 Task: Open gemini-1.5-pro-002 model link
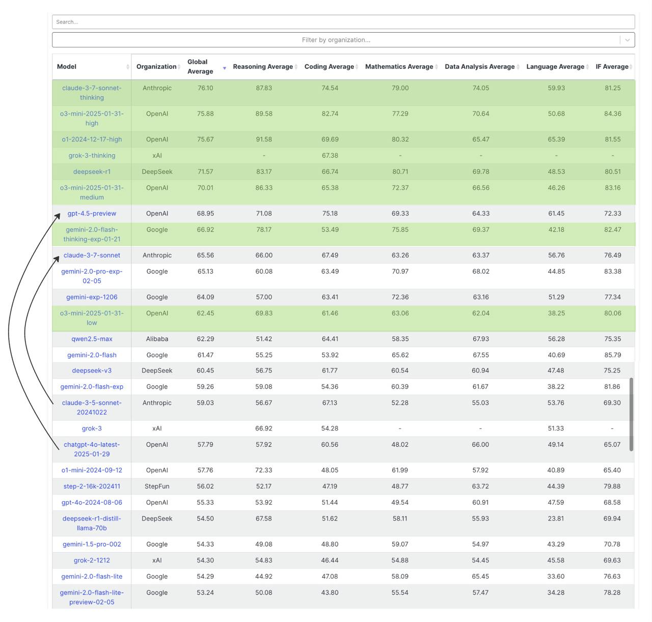92,544
